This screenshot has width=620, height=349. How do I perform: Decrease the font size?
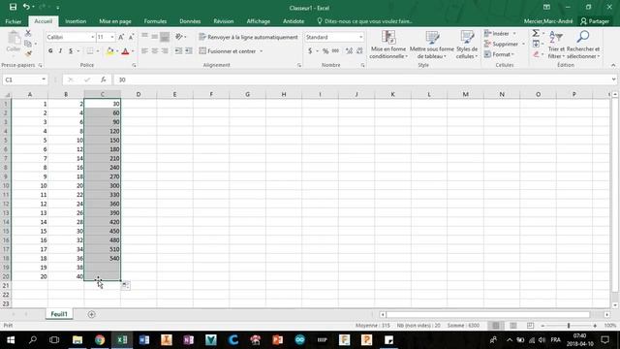[x=132, y=37]
